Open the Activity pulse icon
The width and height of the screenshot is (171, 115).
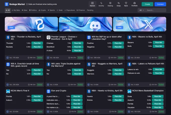[101, 3]
